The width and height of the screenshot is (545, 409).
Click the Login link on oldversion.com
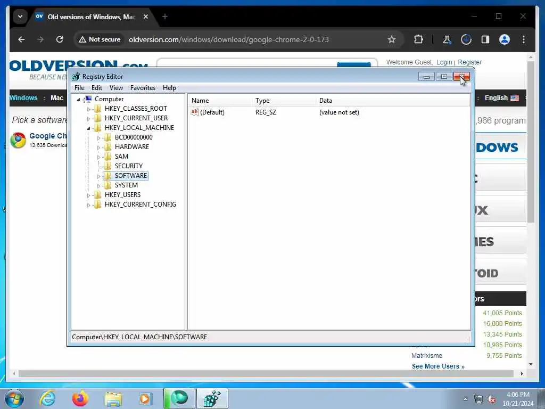(444, 62)
